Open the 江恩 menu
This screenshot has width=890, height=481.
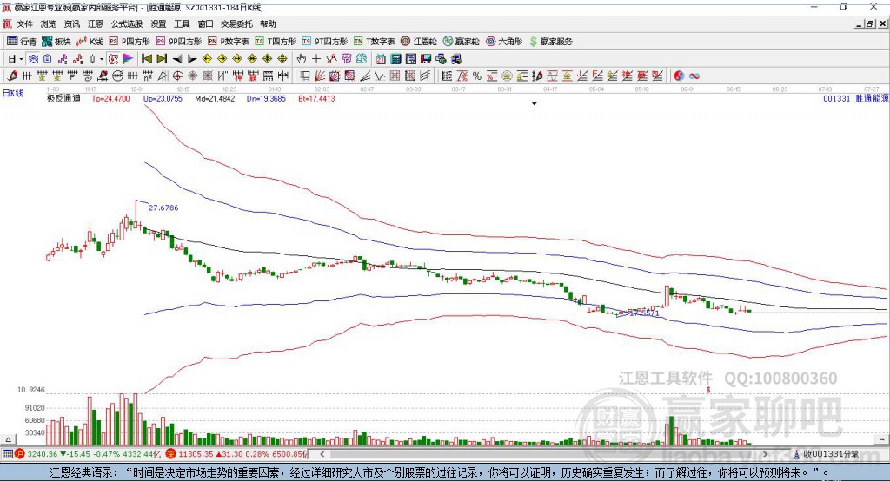click(96, 23)
